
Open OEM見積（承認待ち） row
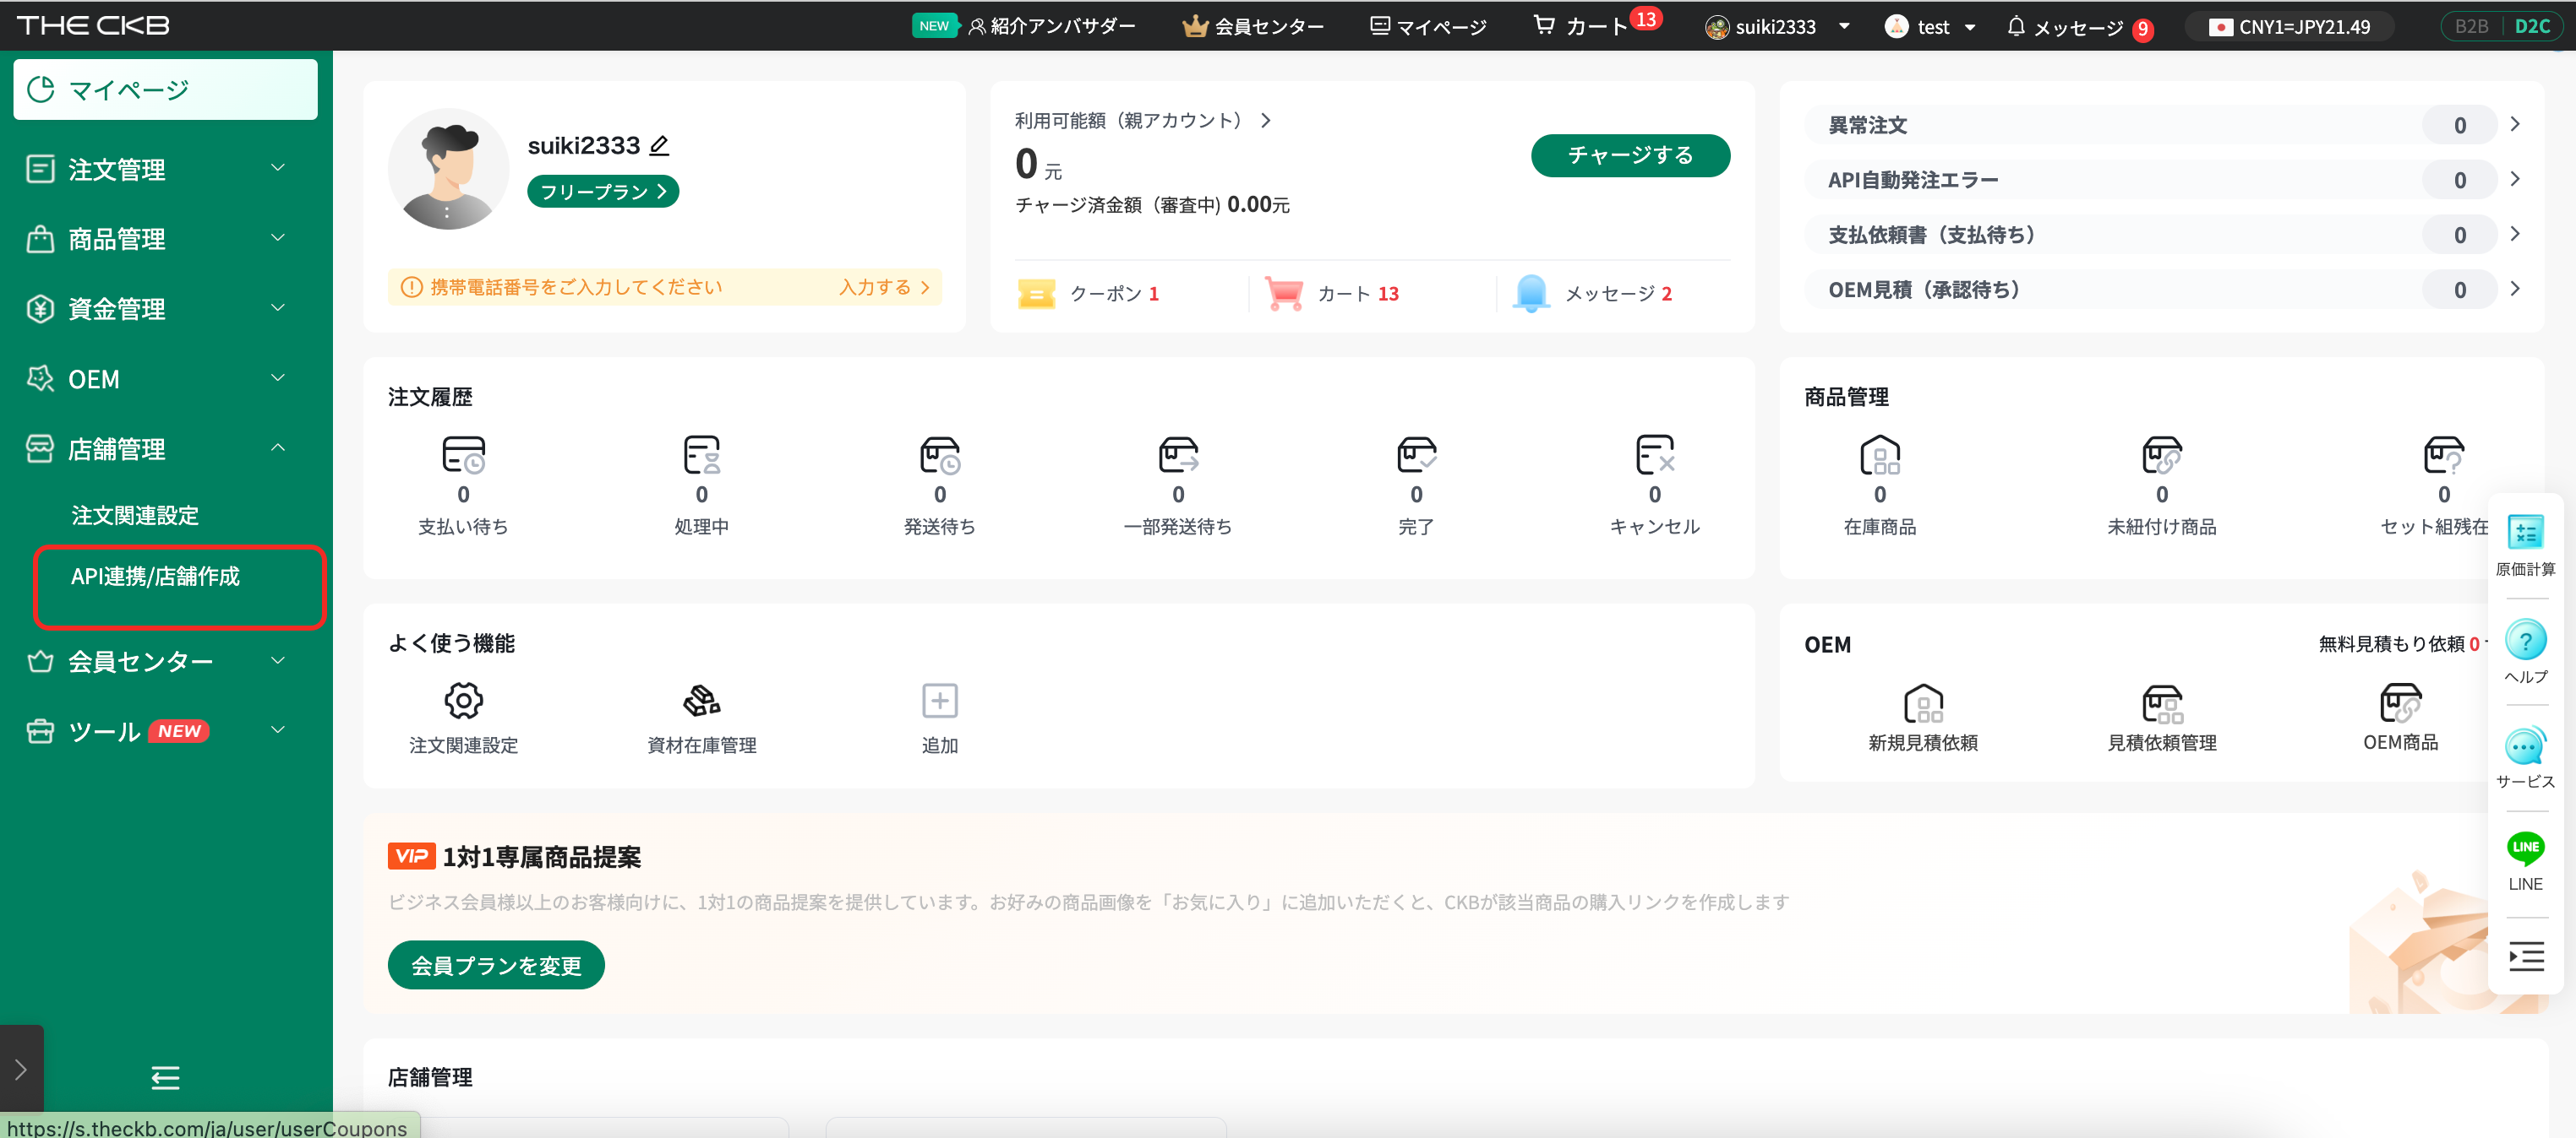click(2161, 290)
